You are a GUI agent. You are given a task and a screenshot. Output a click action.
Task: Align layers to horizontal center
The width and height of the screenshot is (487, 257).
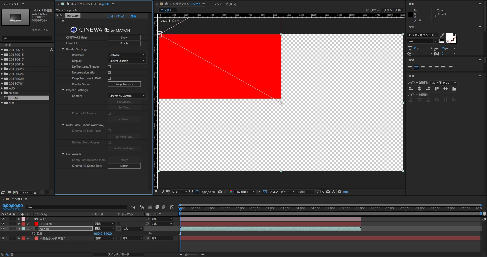[419, 89]
